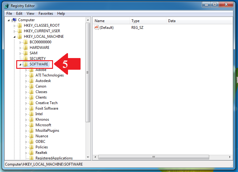
Task: Click the Name column header
Action: coord(111,21)
